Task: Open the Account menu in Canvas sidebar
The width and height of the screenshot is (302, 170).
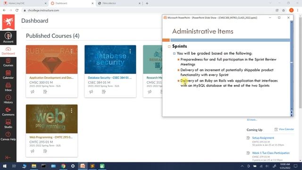Action: tap(8, 38)
